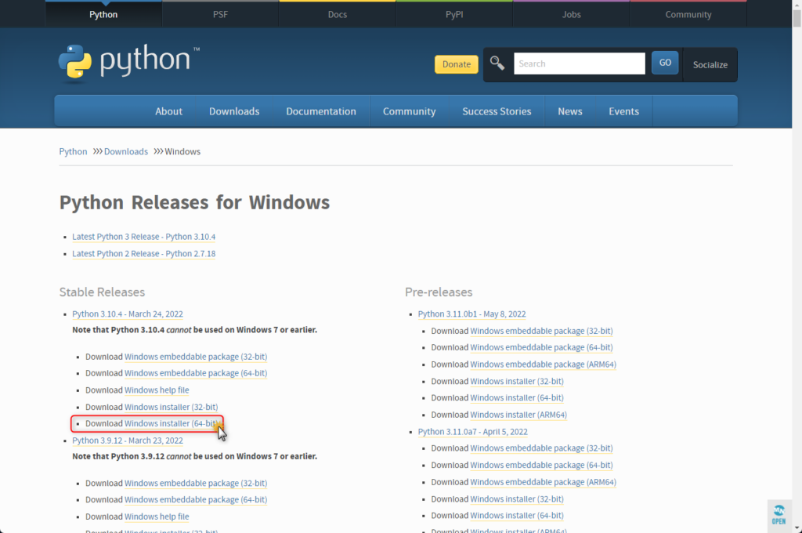Download Python 3.9.12 Windows embeddable package (32-bit)

tap(196, 483)
